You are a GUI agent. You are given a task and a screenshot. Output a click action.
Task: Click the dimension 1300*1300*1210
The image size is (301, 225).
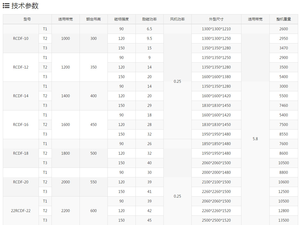point(216,29)
